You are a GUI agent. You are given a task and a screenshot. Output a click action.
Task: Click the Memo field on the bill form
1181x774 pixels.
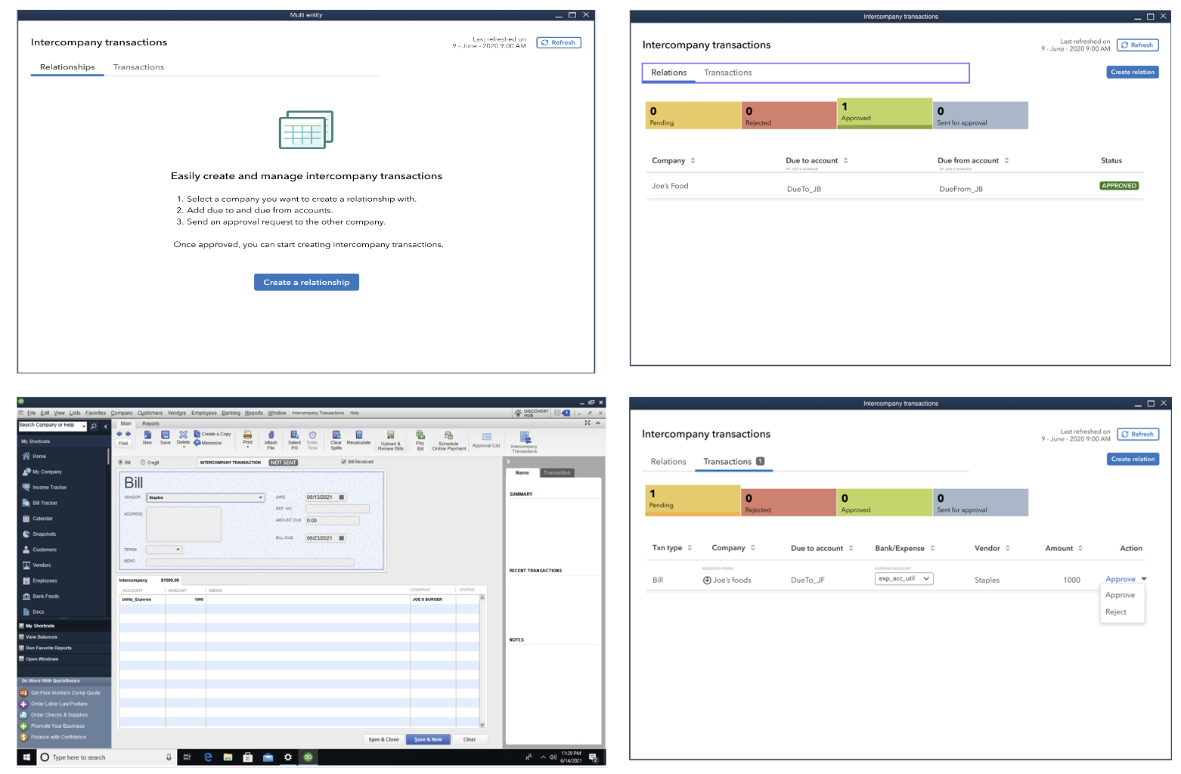click(250, 562)
